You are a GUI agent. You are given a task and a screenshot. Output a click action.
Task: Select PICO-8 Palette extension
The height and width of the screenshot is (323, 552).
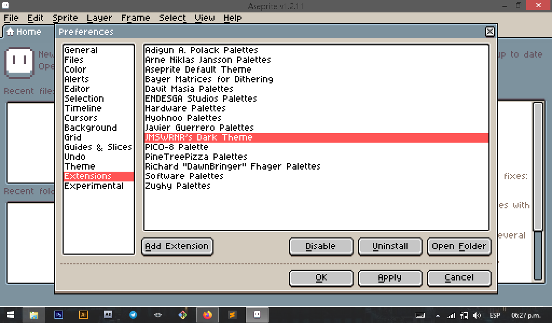[x=176, y=147]
